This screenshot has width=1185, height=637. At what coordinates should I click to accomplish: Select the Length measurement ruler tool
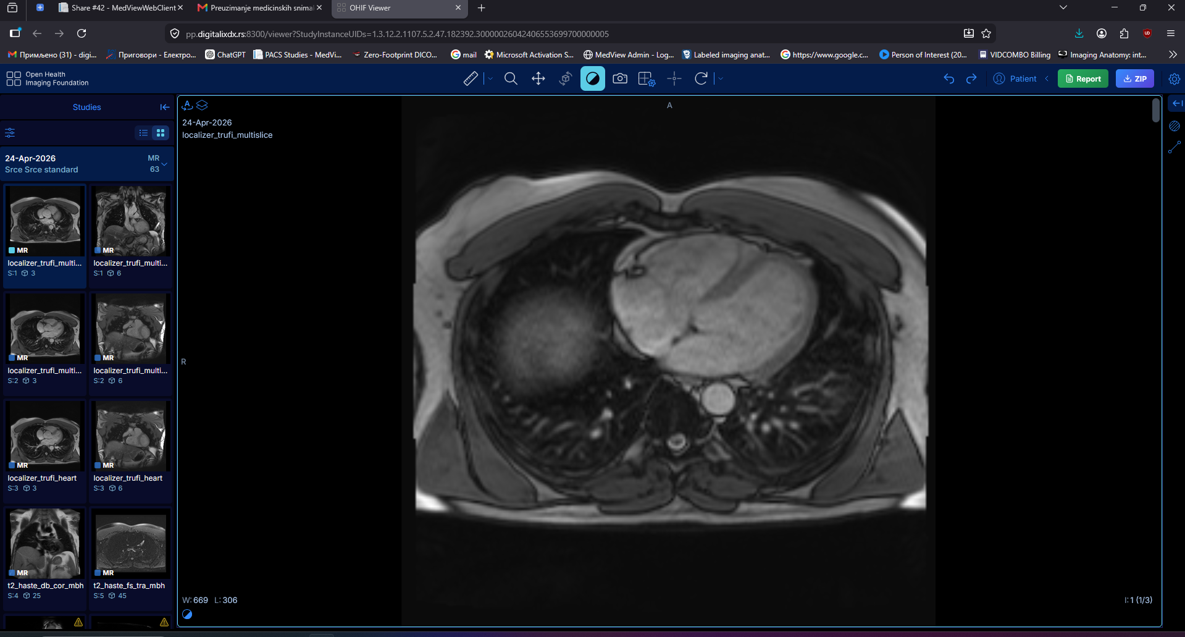471,78
